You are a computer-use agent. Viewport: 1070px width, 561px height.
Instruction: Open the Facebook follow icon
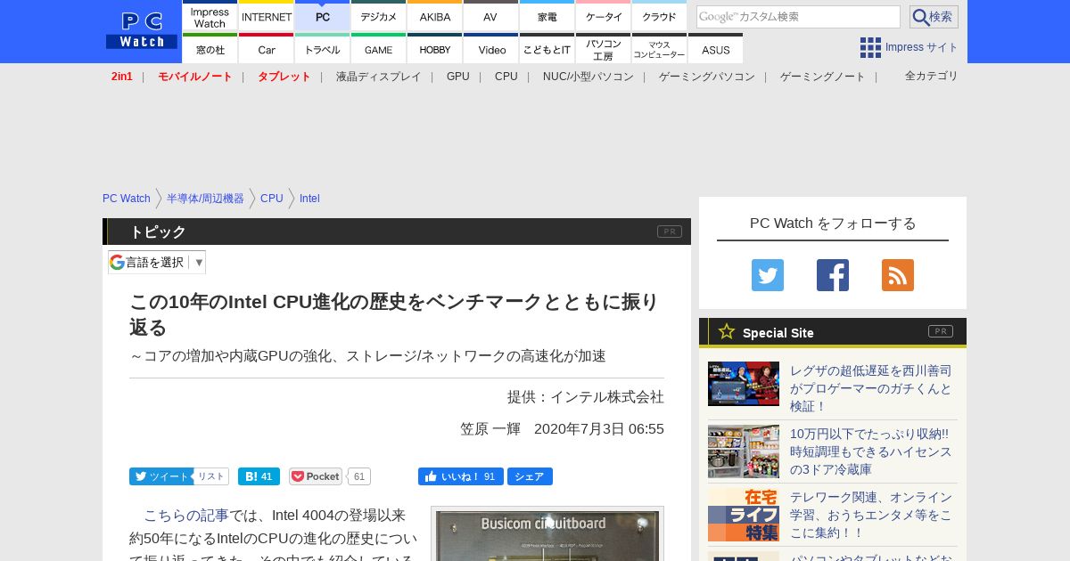(x=833, y=275)
